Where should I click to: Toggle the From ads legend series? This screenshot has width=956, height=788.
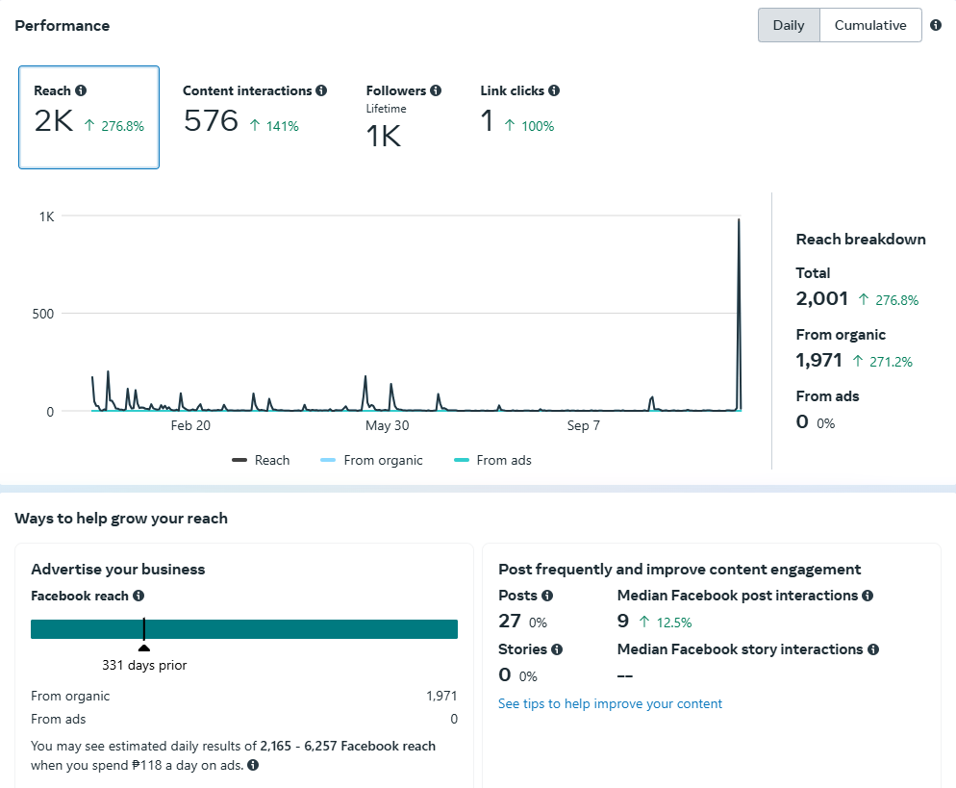492,460
